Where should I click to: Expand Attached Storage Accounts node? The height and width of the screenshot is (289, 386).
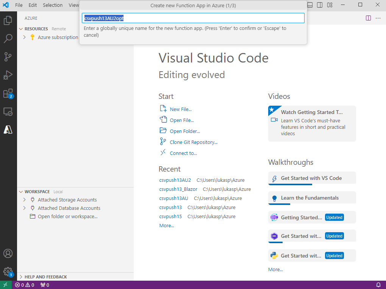coord(25,200)
